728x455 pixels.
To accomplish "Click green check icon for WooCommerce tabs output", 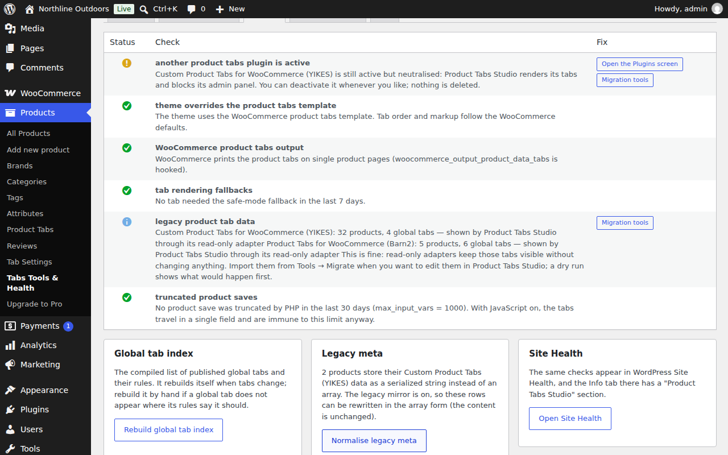I will pyautogui.click(x=127, y=148).
